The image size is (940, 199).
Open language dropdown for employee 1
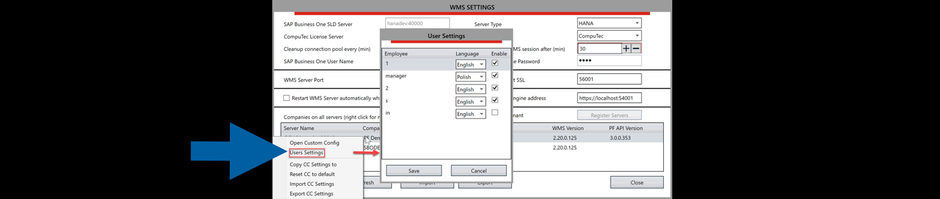470,65
